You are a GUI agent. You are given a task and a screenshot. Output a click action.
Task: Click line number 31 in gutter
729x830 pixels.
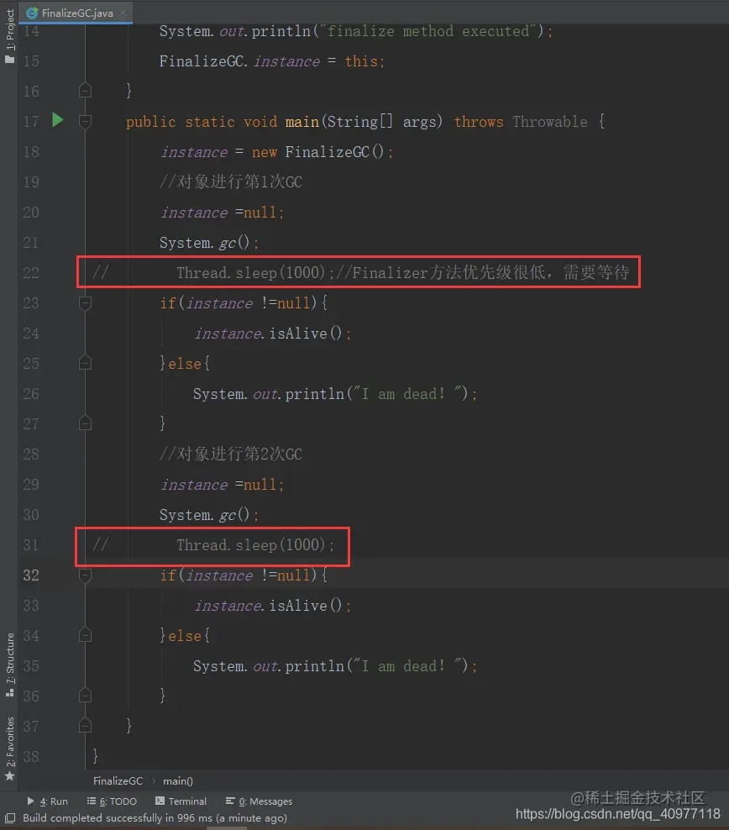[31, 544]
